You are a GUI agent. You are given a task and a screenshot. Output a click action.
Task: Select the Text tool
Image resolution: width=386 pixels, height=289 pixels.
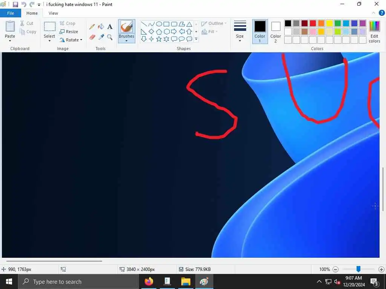point(110,27)
